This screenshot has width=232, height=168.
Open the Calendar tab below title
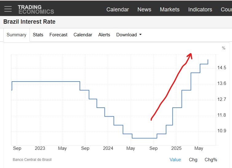[x=83, y=35]
